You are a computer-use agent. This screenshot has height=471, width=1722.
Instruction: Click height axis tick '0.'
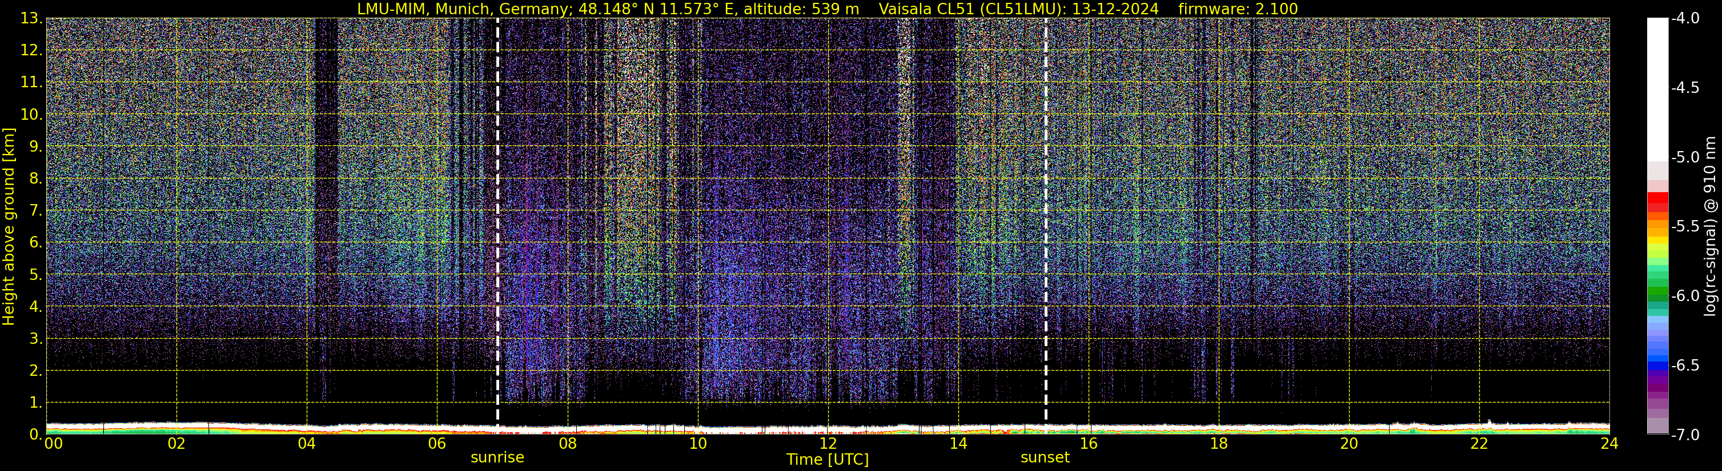coord(36,435)
